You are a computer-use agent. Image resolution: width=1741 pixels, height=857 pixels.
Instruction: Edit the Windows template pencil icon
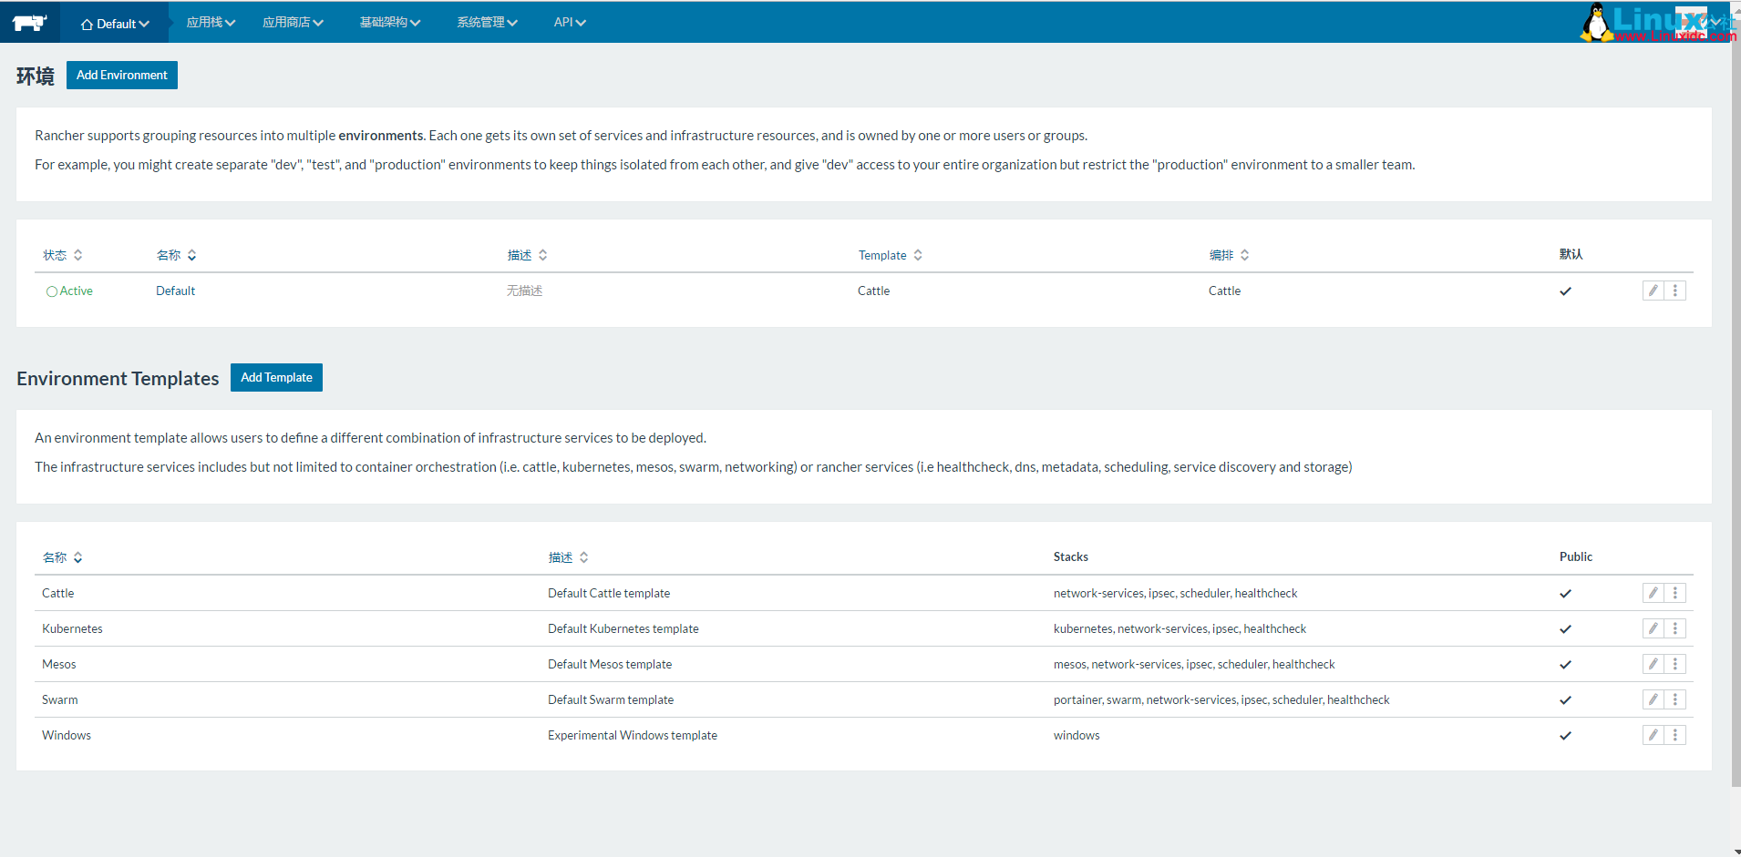point(1653,735)
